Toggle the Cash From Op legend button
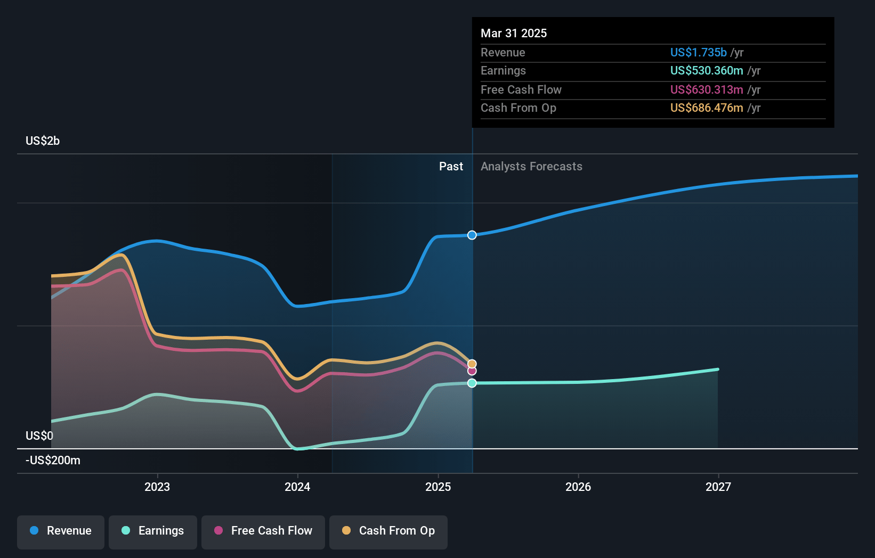 388,532
